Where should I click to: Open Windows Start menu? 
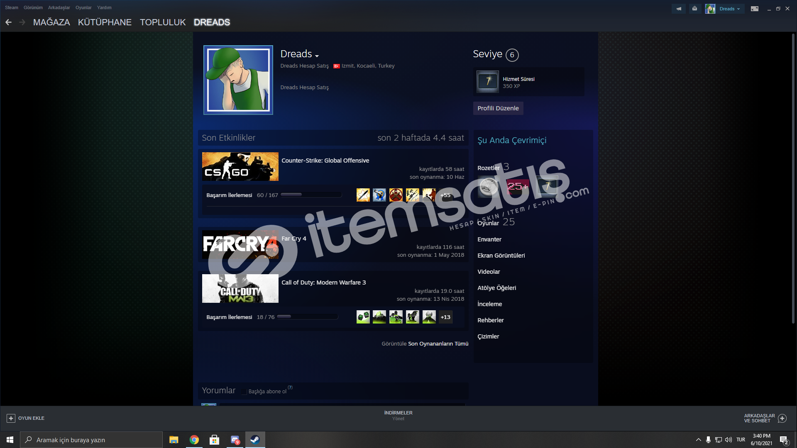(10, 440)
